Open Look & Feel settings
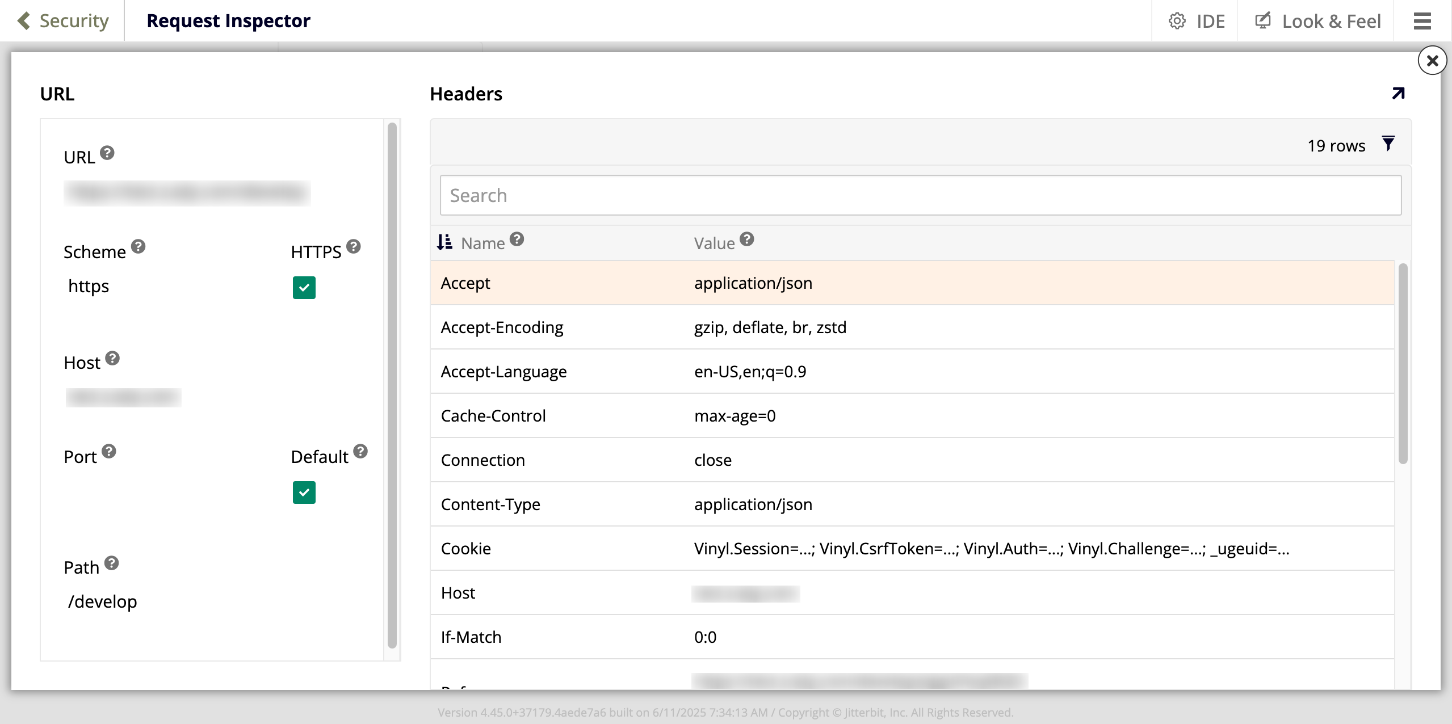This screenshot has width=1452, height=724. click(1317, 21)
